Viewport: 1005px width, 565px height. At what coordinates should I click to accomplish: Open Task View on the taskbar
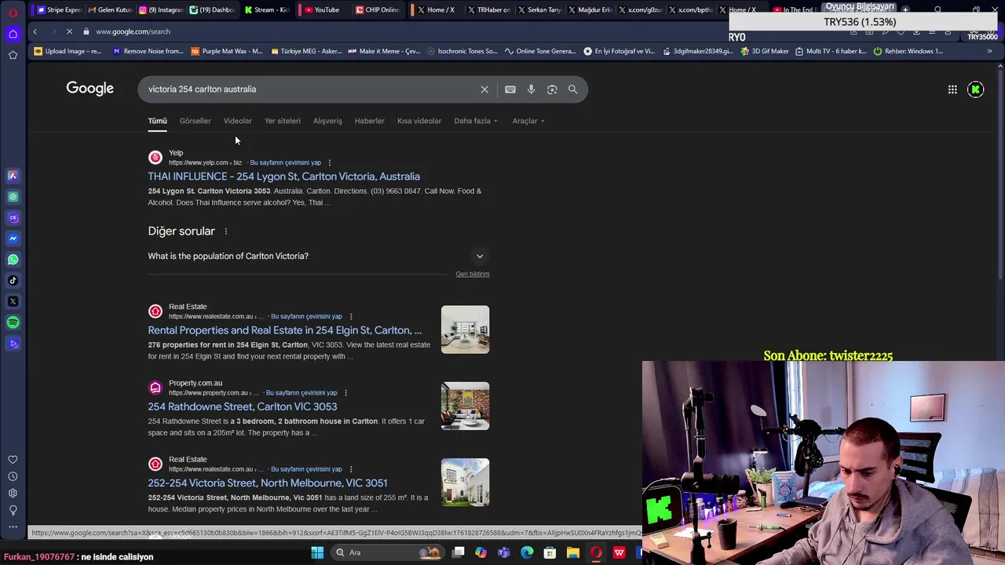coord(459,552)
